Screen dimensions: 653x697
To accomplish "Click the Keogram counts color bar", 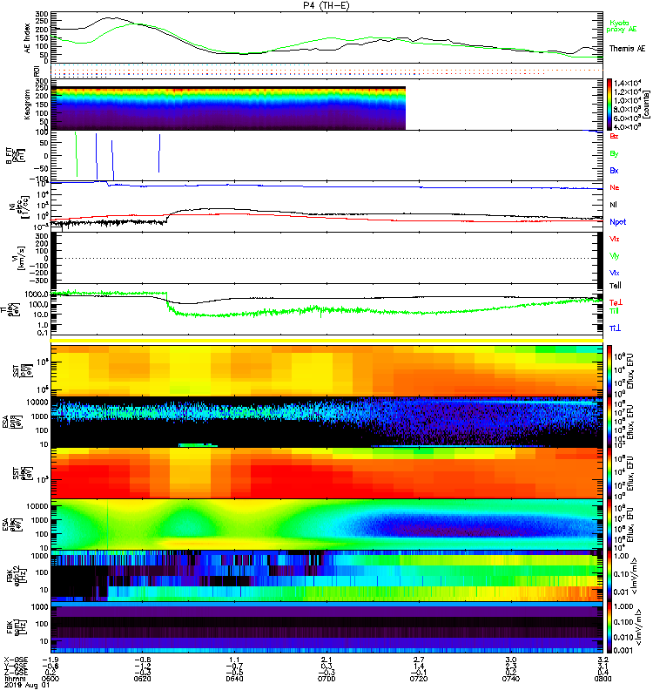I will 609,105.
